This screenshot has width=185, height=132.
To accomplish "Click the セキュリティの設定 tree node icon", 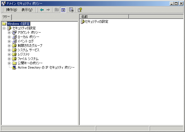I will (x=9, y=28).
